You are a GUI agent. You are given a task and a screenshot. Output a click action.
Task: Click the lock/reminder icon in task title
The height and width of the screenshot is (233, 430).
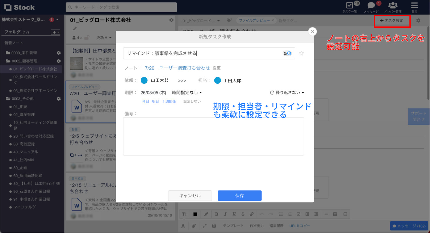[x=287, y=53]
